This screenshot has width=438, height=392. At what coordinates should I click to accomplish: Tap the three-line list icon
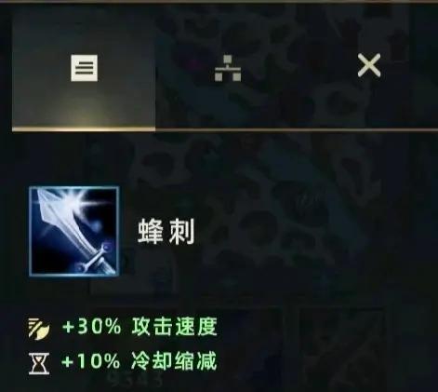point(84,68)
